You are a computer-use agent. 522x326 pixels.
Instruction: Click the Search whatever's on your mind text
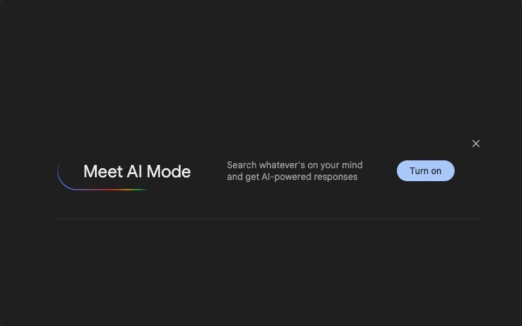pos(295,165)
